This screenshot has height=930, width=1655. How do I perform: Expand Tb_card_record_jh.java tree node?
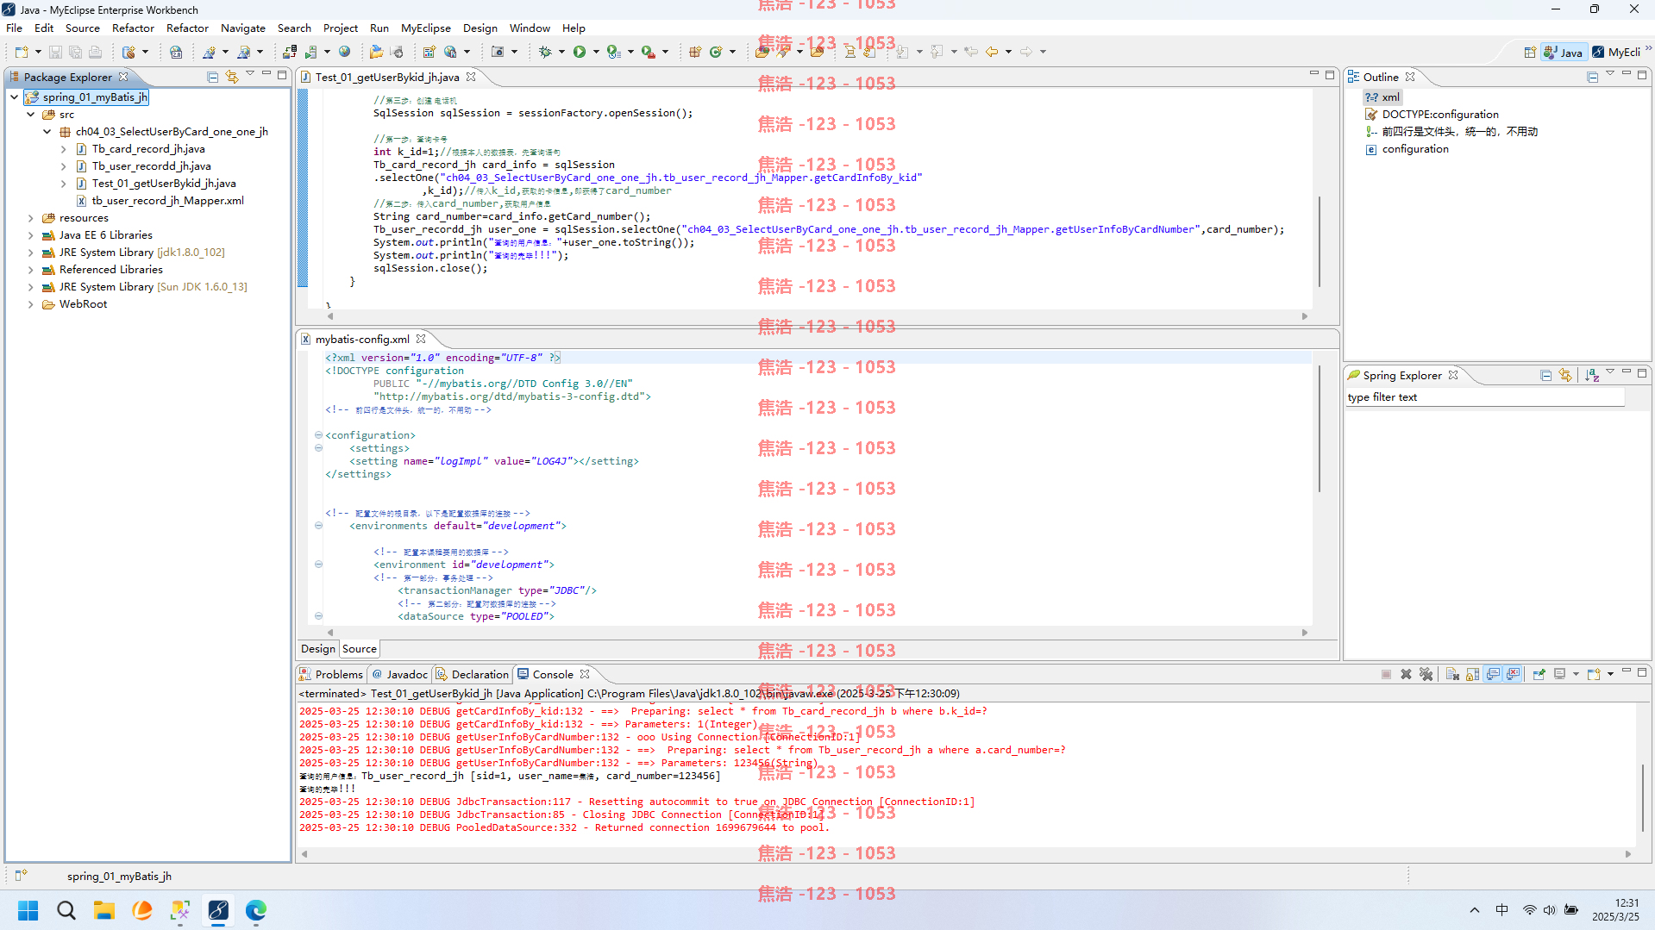(x=64, y=149)
